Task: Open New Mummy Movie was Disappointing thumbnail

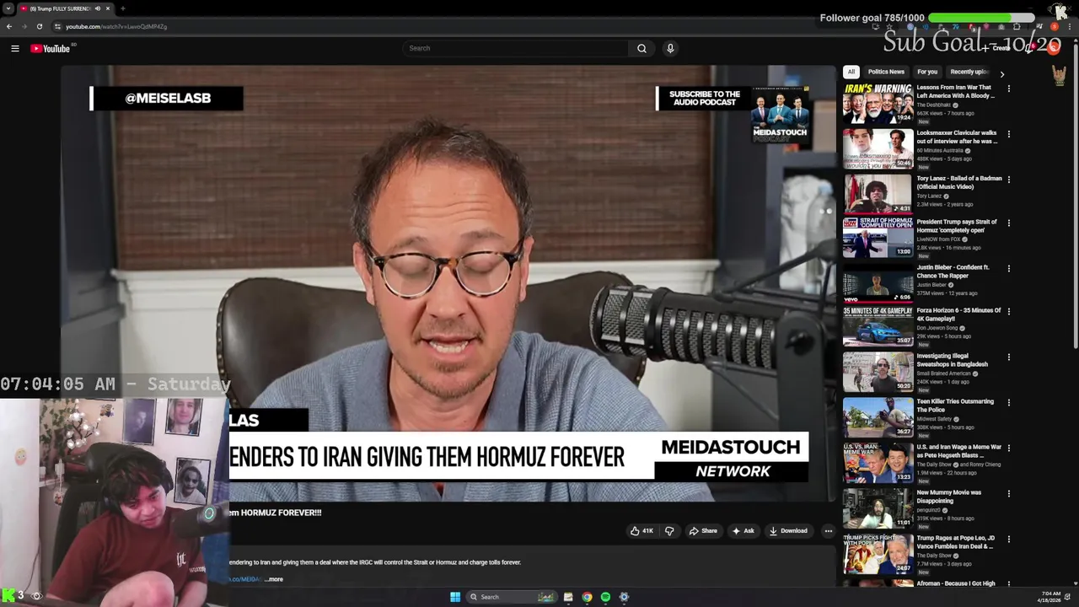Action: point(878,508)
